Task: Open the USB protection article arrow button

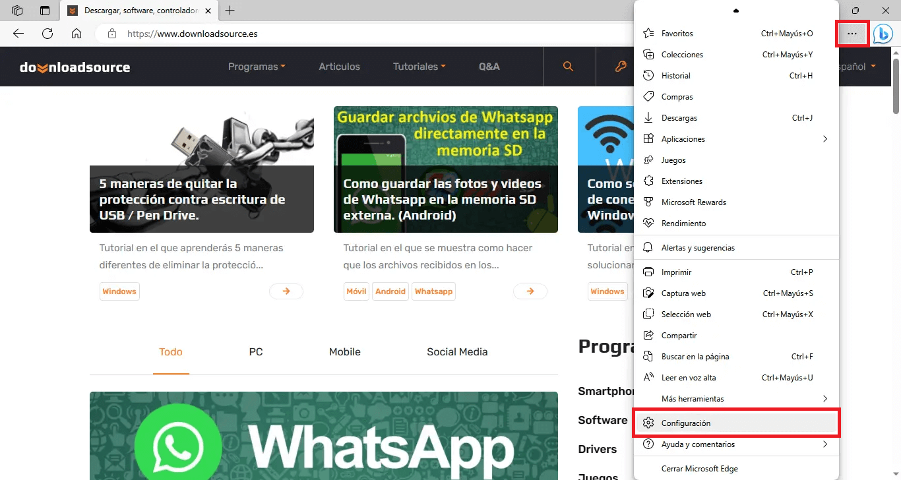Action: pos(286,291)
